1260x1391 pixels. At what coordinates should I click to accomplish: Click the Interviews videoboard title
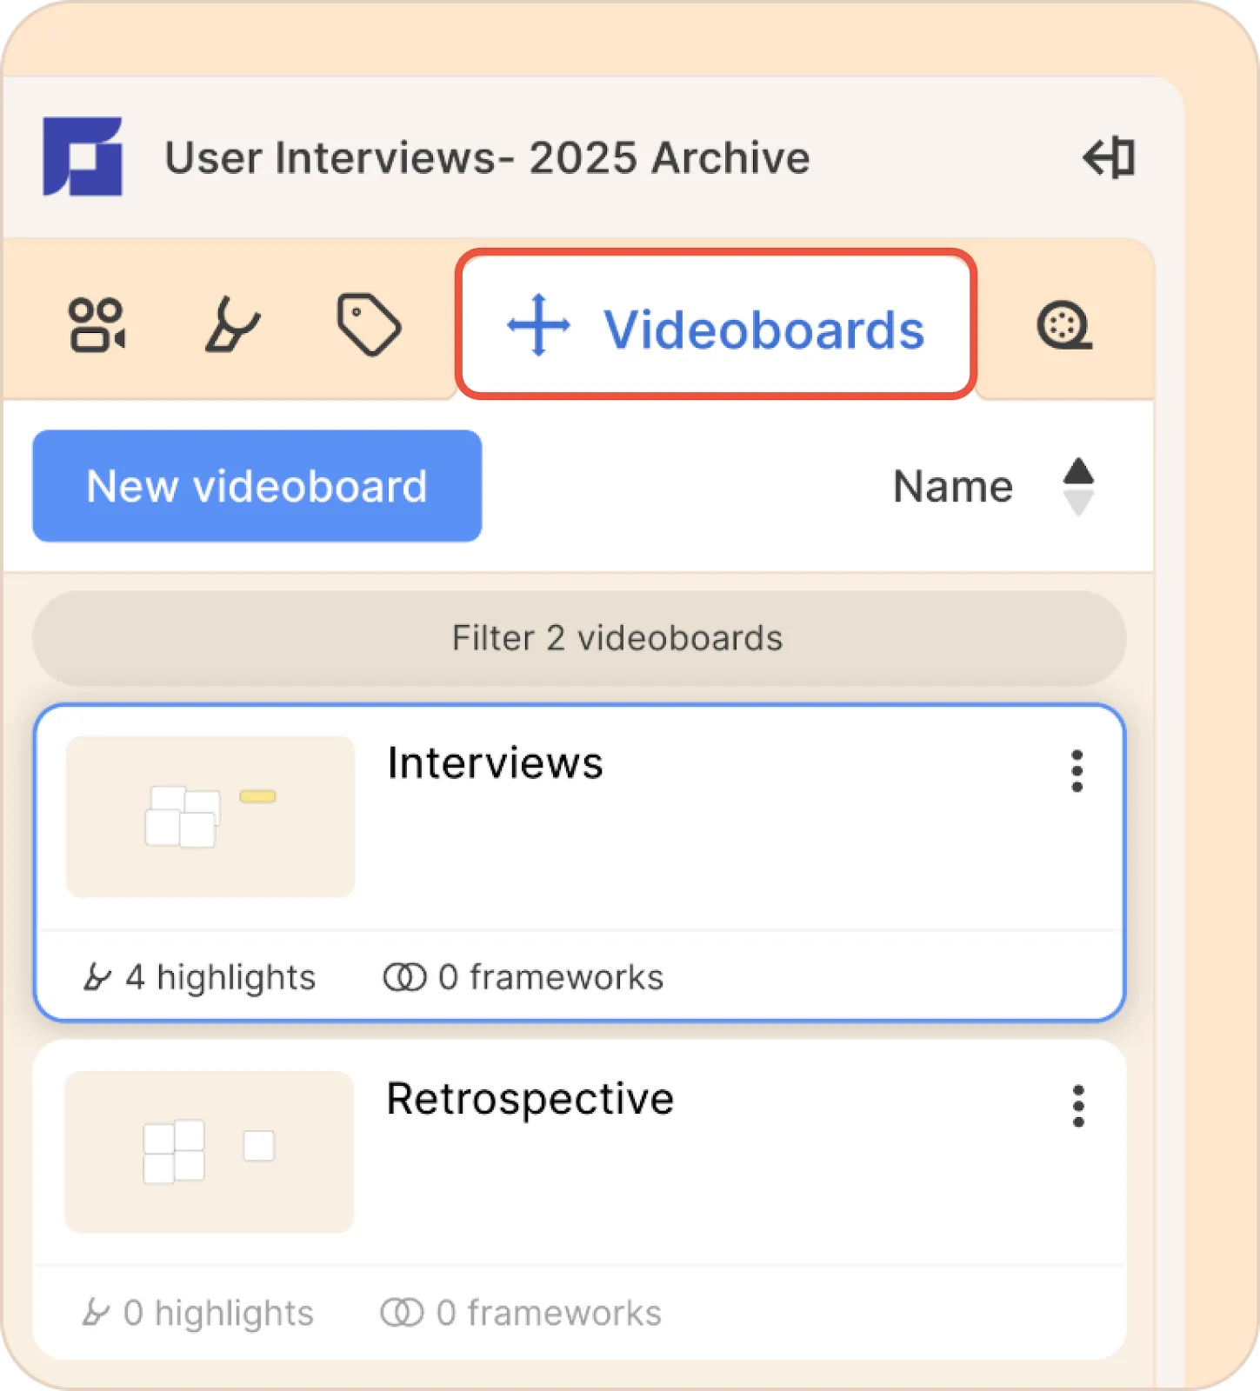pyautogui.click(x=495, y=763)
